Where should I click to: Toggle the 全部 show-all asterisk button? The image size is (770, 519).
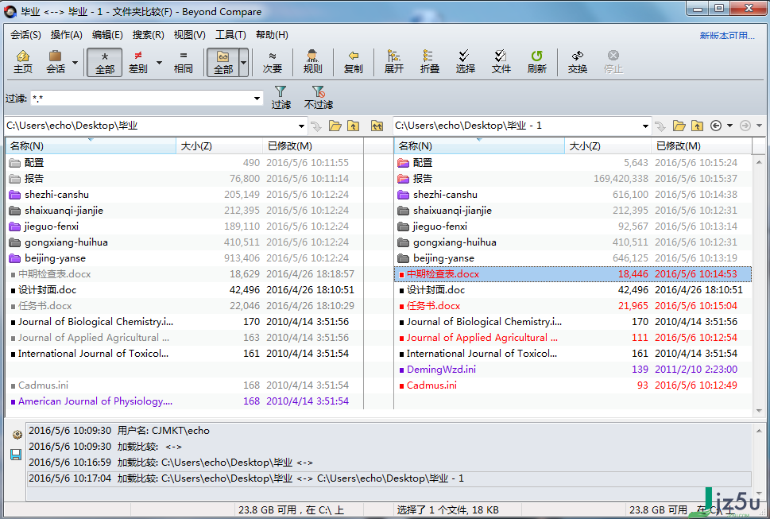tap(105, 62)
